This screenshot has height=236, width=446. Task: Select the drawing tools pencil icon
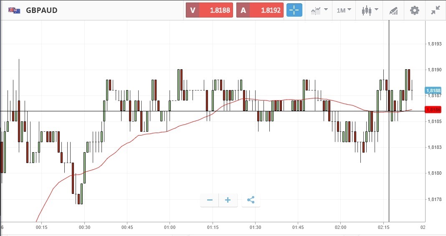click(393, 10)
